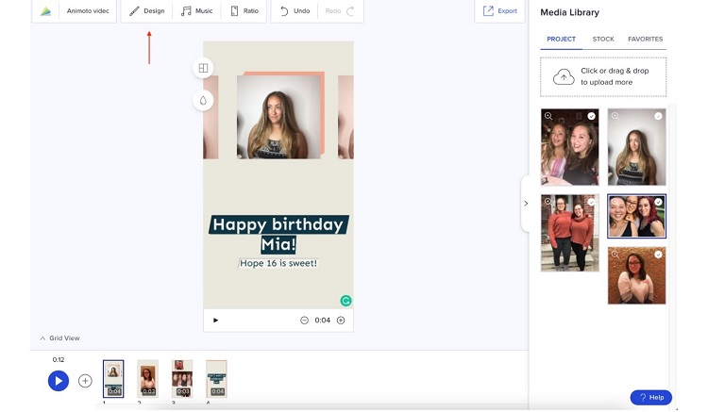708x412 pixels.
Task: Collapse the Media Library side panel arrow
Action: 526,203
